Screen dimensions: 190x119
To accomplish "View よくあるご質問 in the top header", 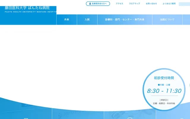I will [169, 4].
